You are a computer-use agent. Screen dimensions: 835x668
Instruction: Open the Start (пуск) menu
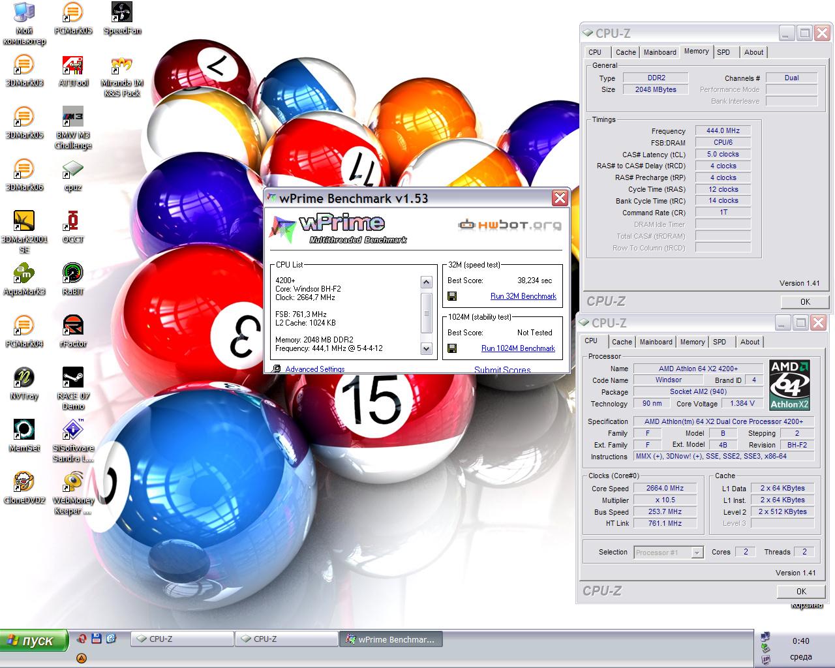(35, 641)
